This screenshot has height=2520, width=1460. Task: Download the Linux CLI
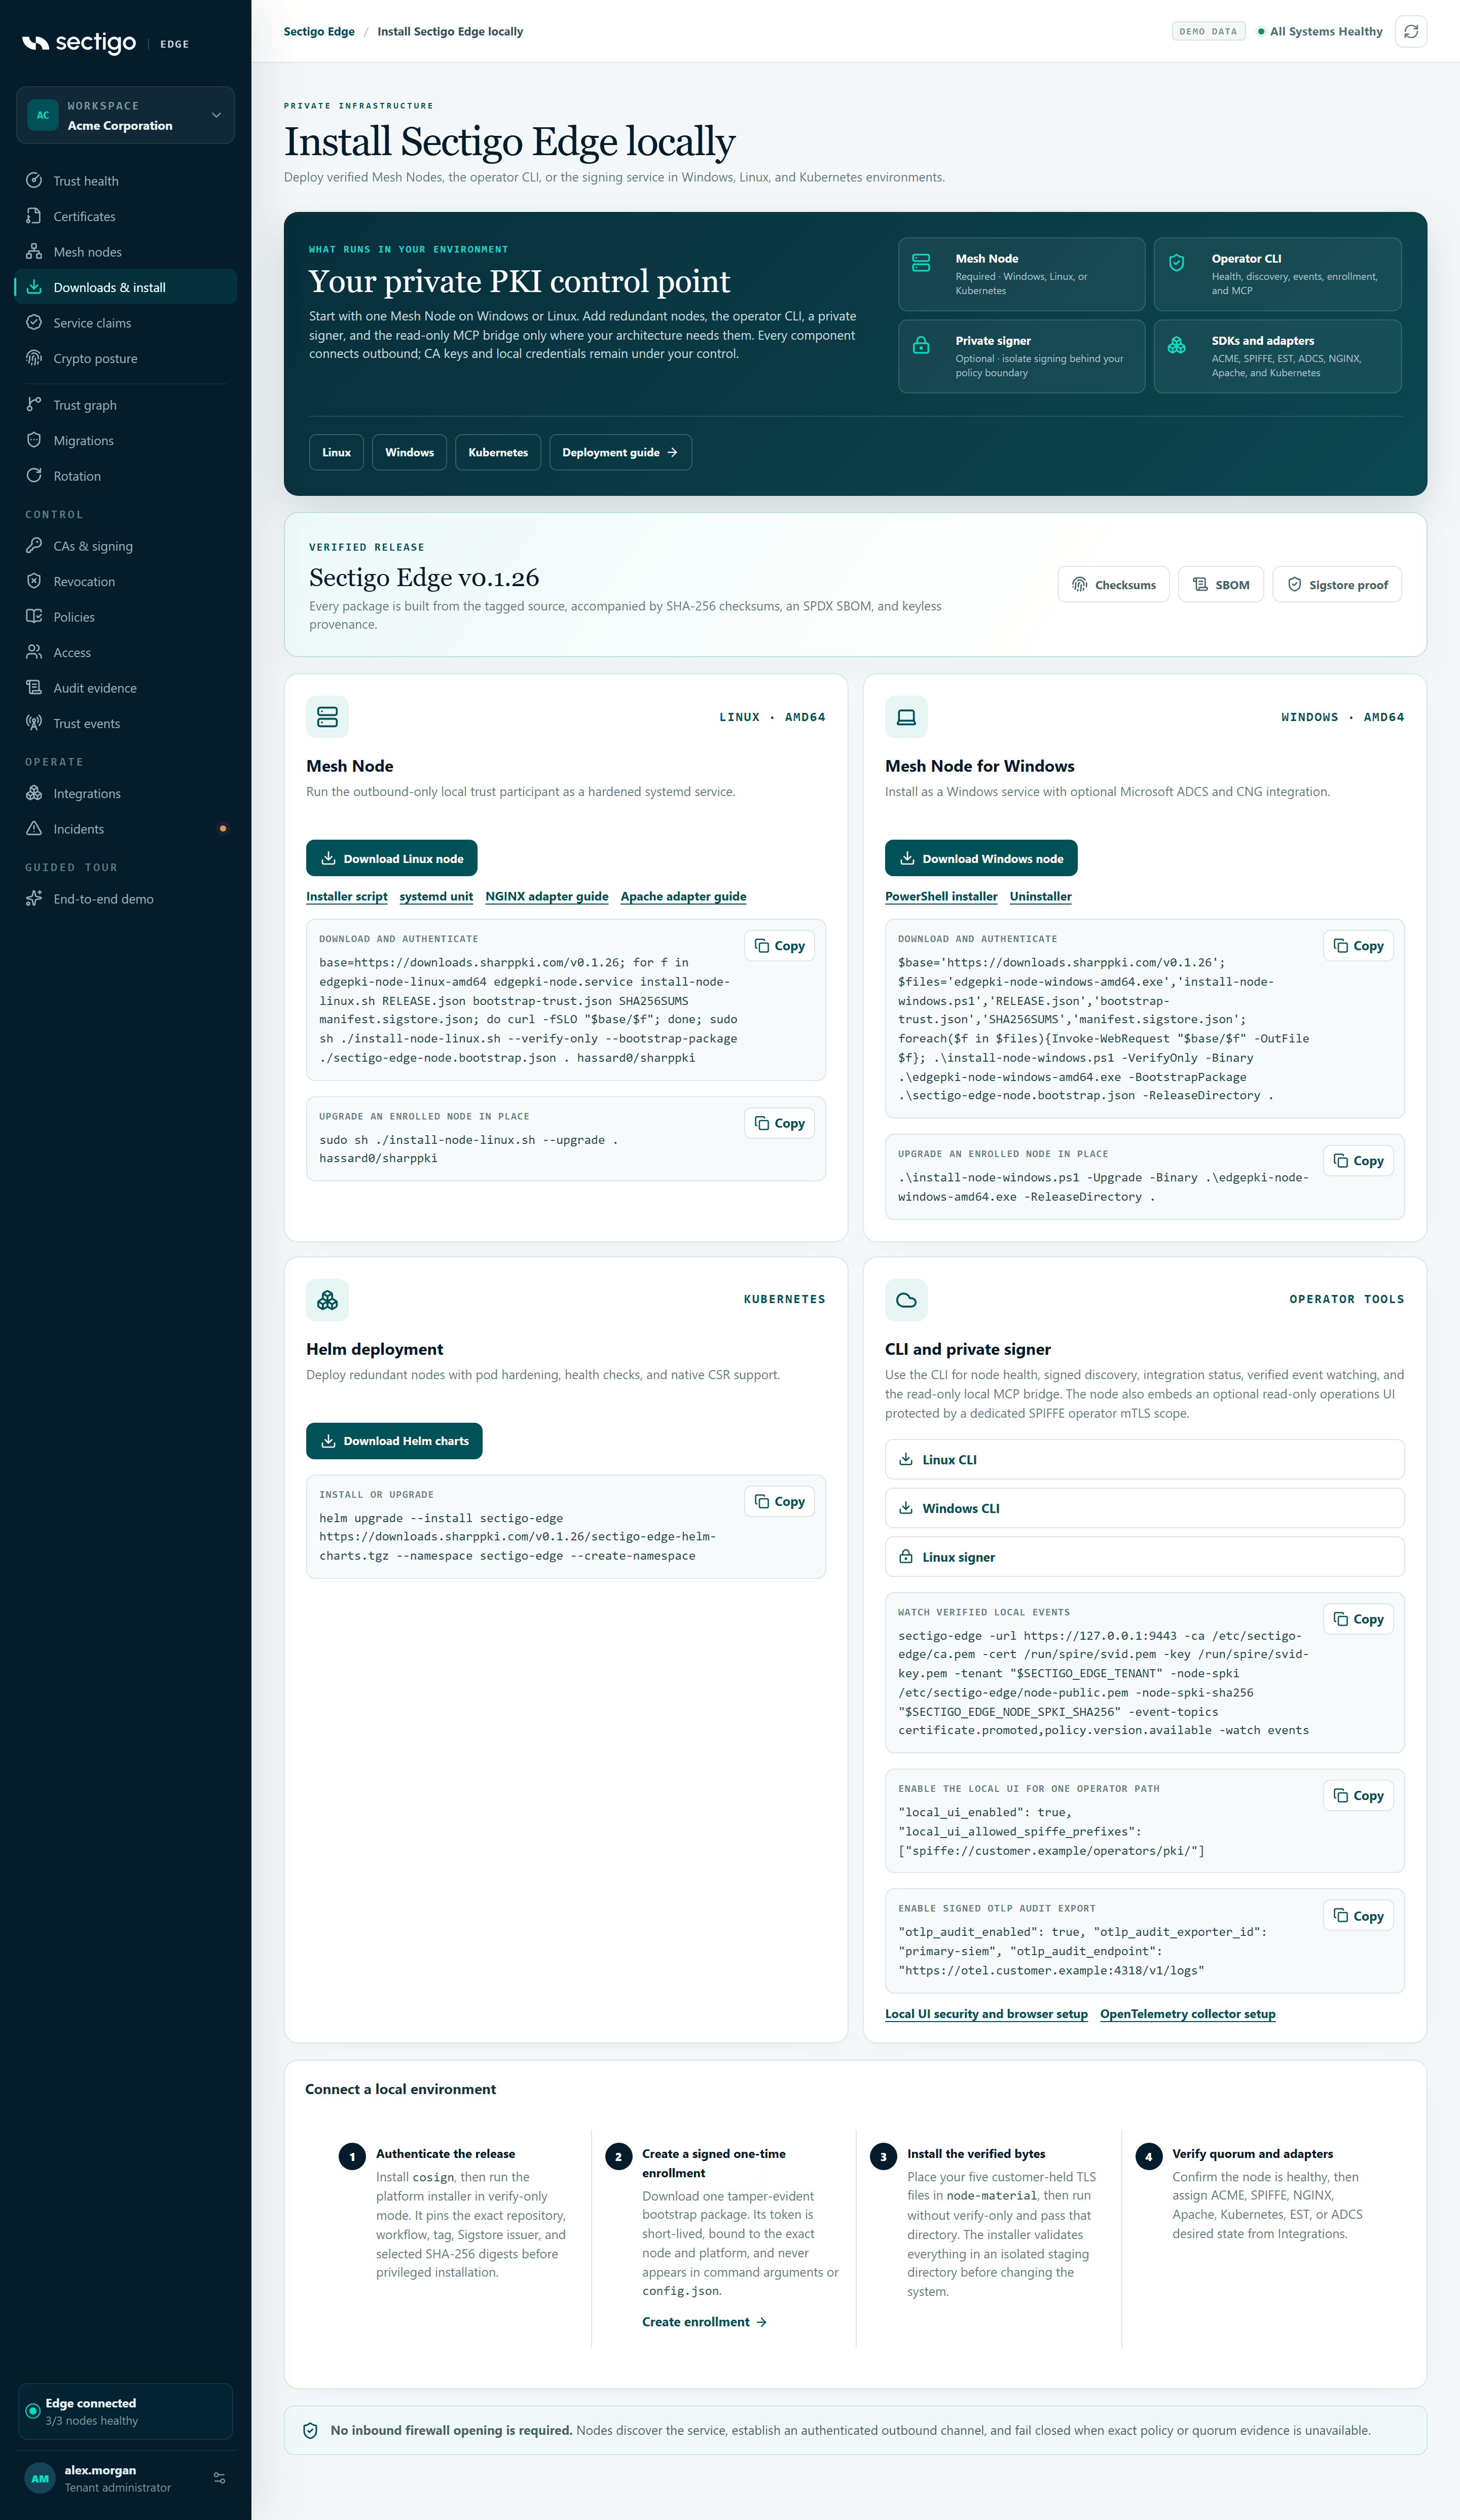(x=1144, y=1459)
